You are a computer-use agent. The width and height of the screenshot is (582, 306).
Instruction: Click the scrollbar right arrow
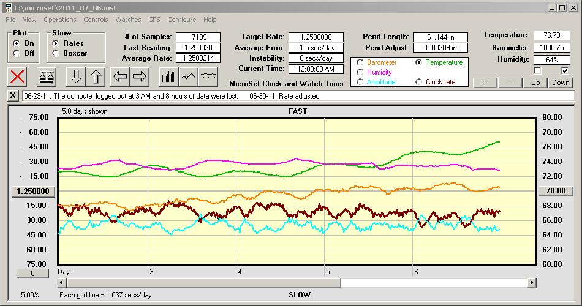(x=532, y=283)
